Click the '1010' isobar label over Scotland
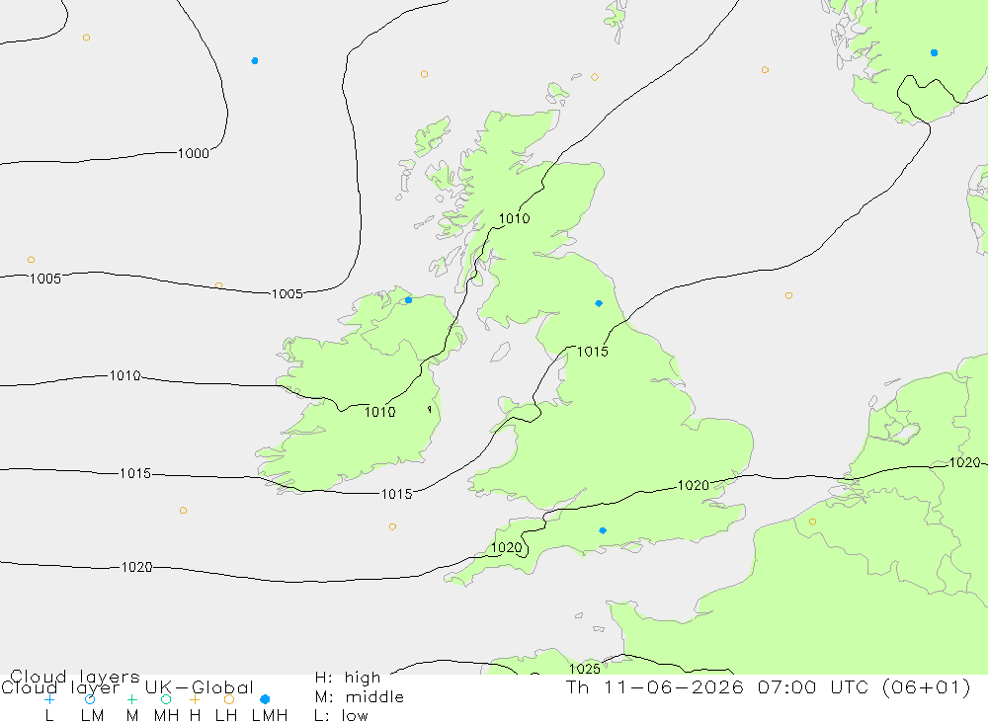988x724 pixels. click(x=514, y=218)
